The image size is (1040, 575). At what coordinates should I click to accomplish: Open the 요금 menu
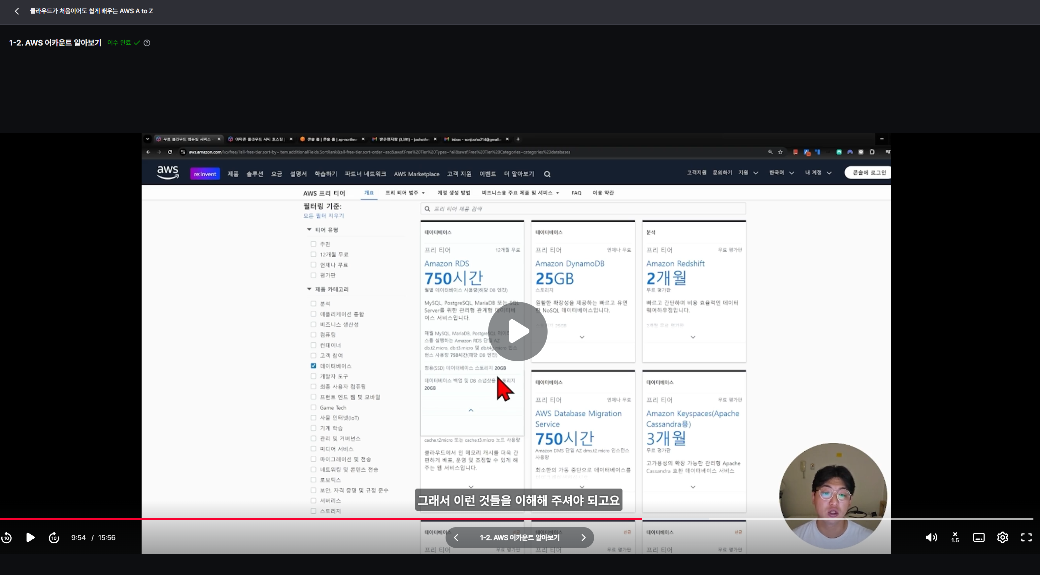(x=277, y=174)
